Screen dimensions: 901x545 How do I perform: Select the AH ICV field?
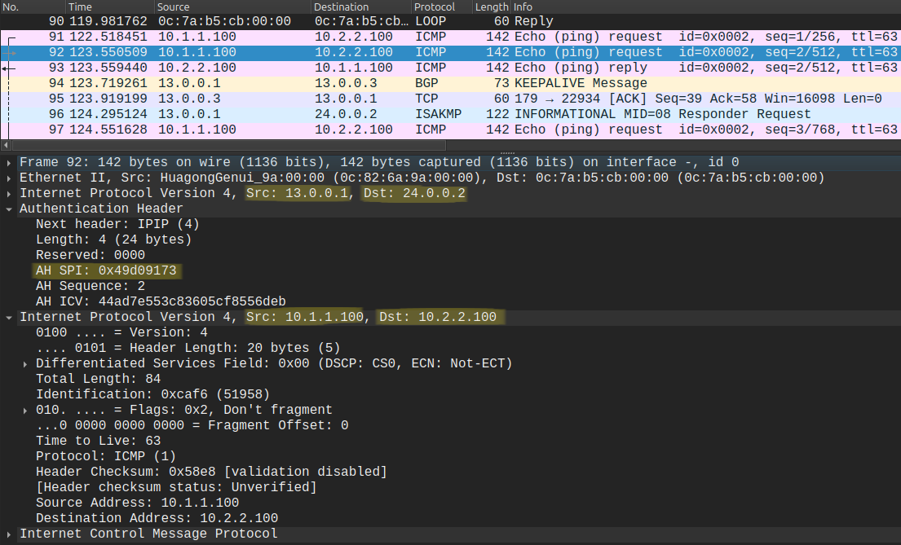click(161, 302)
